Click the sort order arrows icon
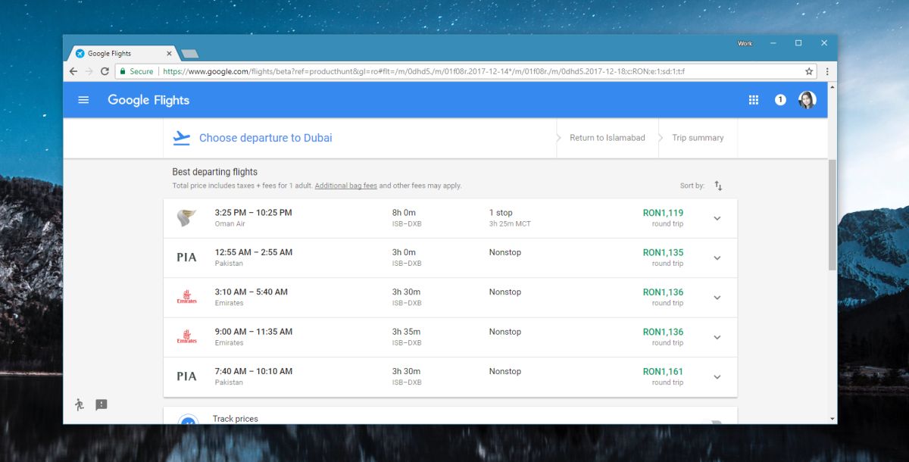Image resolution: width=909 pixels, height=462 pixels. click(x=718, y=186)
